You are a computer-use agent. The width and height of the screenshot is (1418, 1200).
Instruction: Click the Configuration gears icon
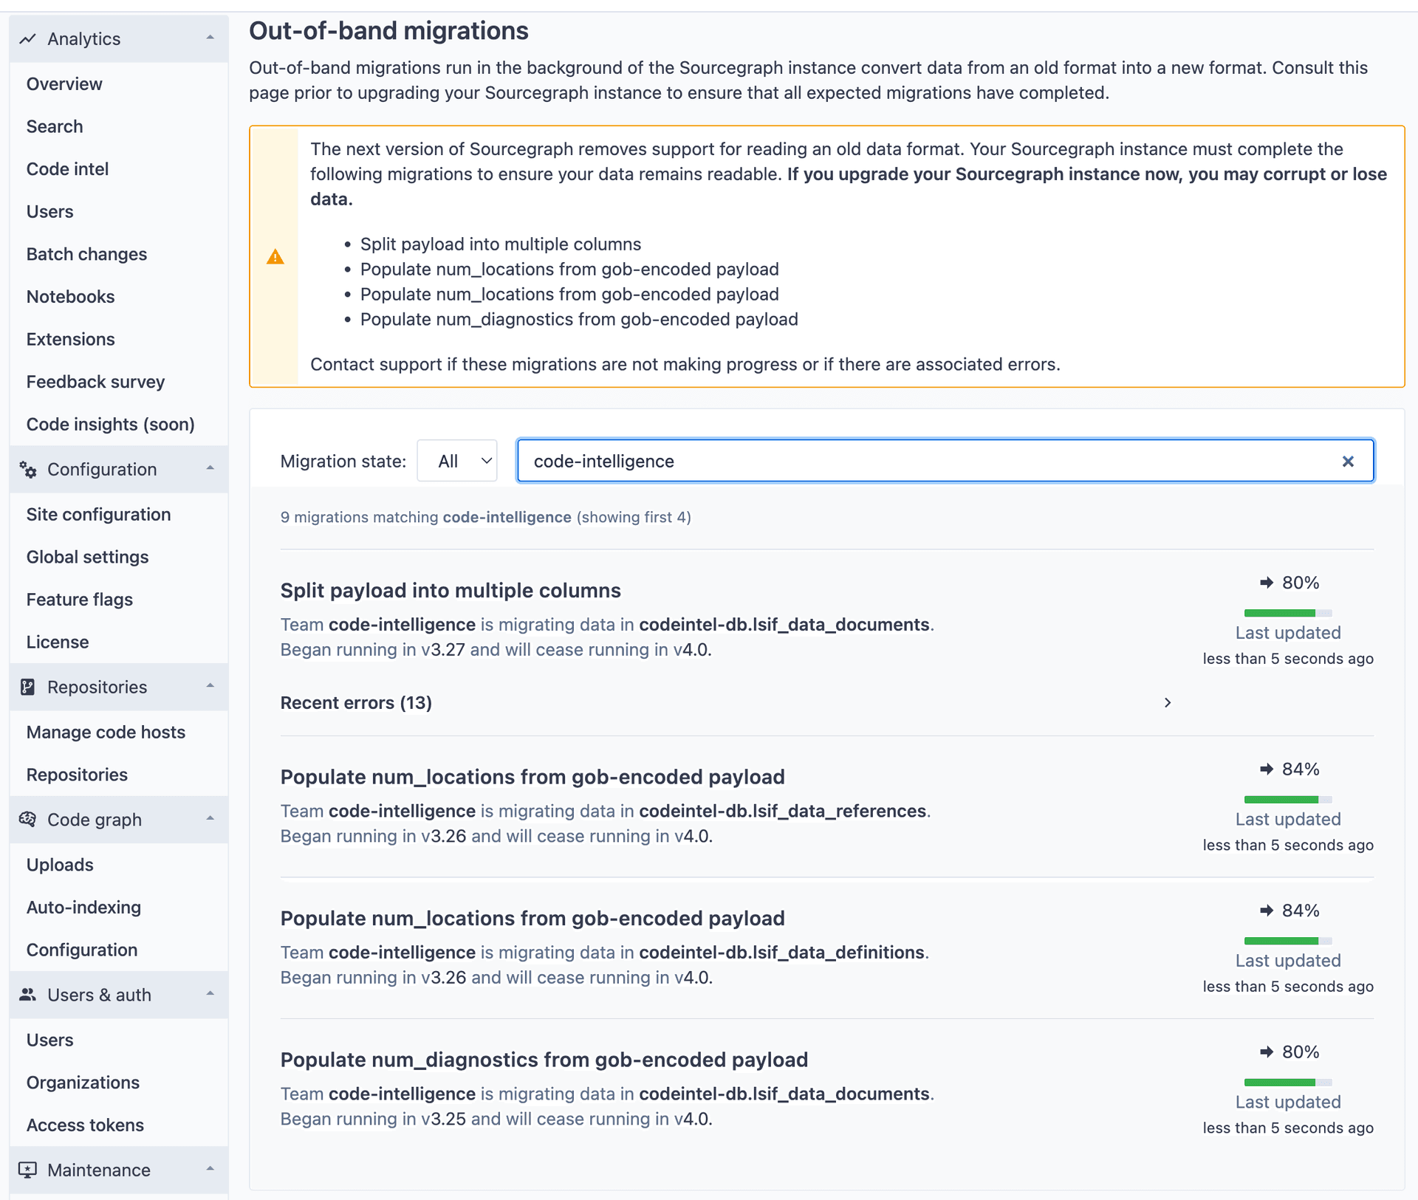pos(28,470)
